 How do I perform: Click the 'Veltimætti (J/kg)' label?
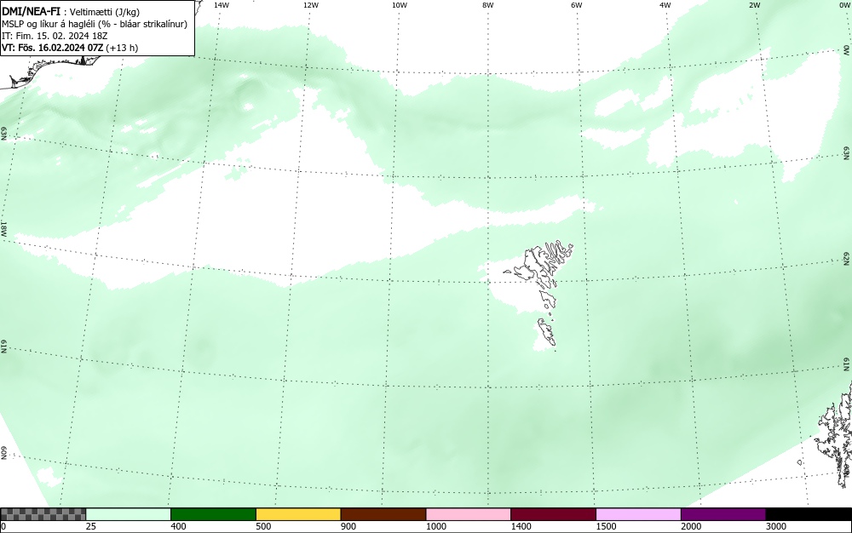pyautogui.click(x=105, y=12)
